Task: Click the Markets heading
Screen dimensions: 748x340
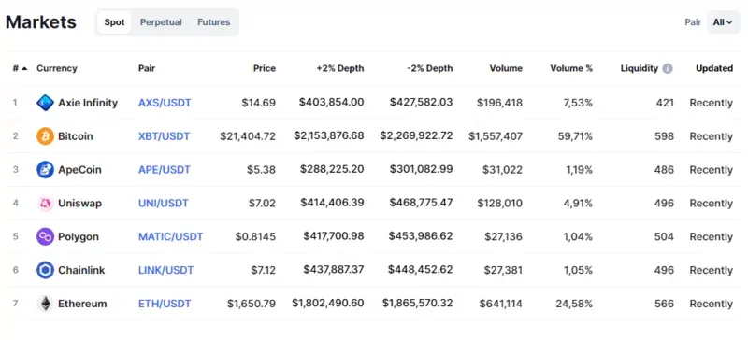Action: [x=41, y=22]
